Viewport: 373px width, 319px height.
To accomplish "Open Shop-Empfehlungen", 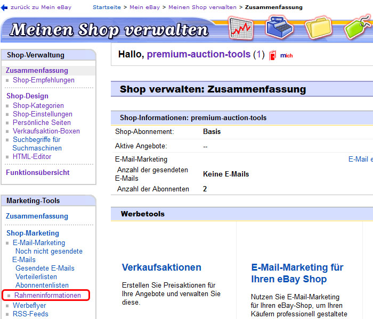I will [x=44, y=80].
